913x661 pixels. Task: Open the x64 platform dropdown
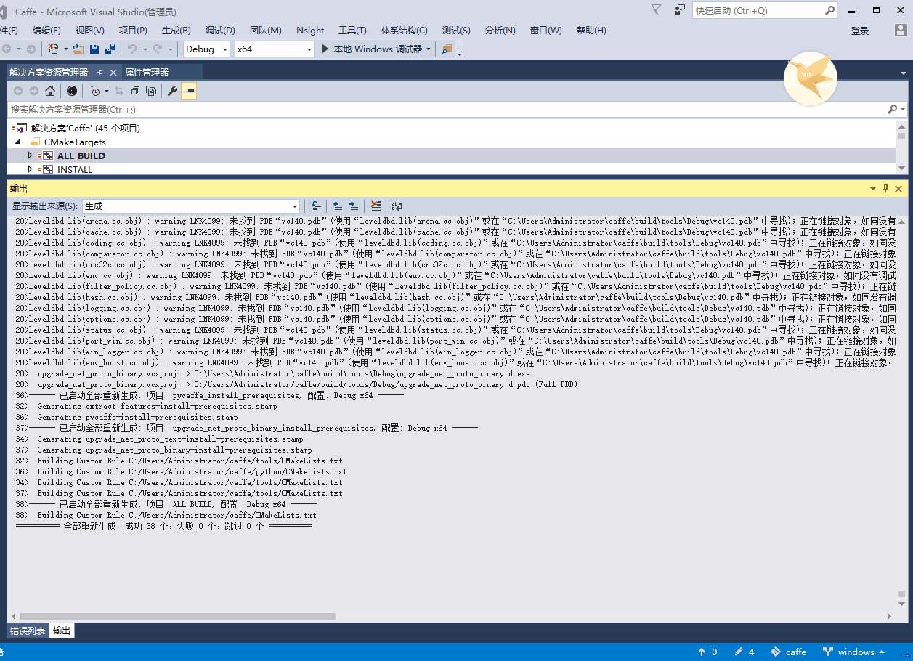[x=274, y=49]
